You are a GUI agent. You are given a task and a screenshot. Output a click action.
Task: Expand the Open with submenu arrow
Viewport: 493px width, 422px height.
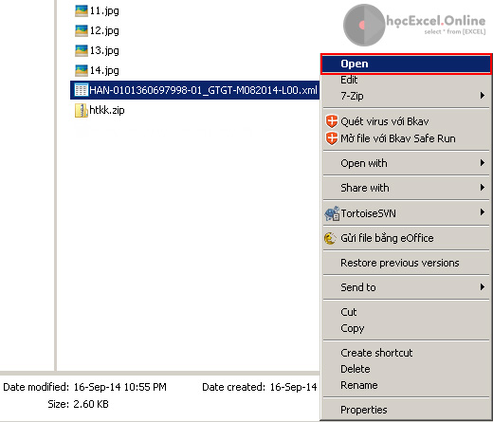[x=483, y=163]
